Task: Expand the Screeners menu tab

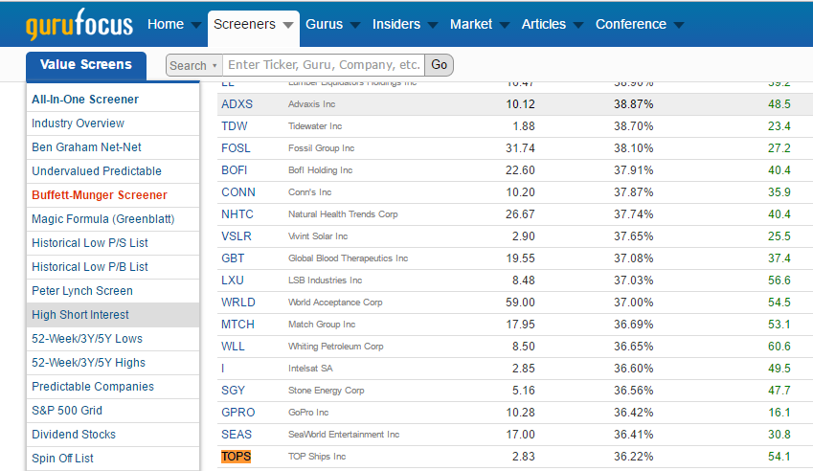Action: coord(253,25)
